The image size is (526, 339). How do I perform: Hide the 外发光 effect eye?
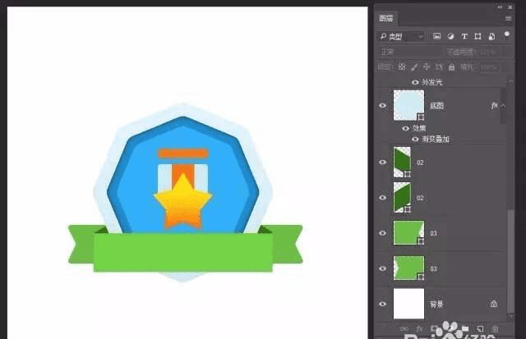(415, 82)
